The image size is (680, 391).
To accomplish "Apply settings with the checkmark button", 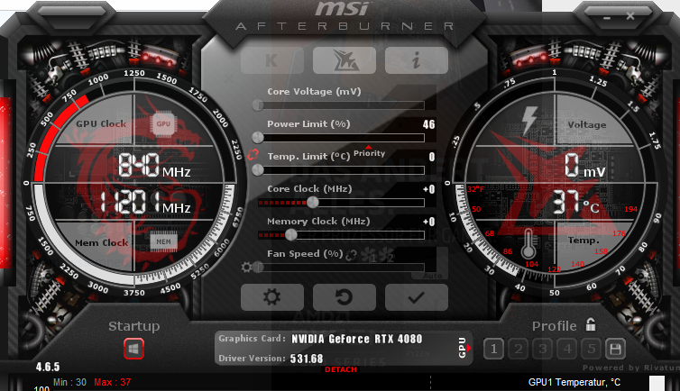I will (x=417, y=297).
